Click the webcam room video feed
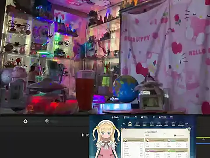 click(105, 57)
